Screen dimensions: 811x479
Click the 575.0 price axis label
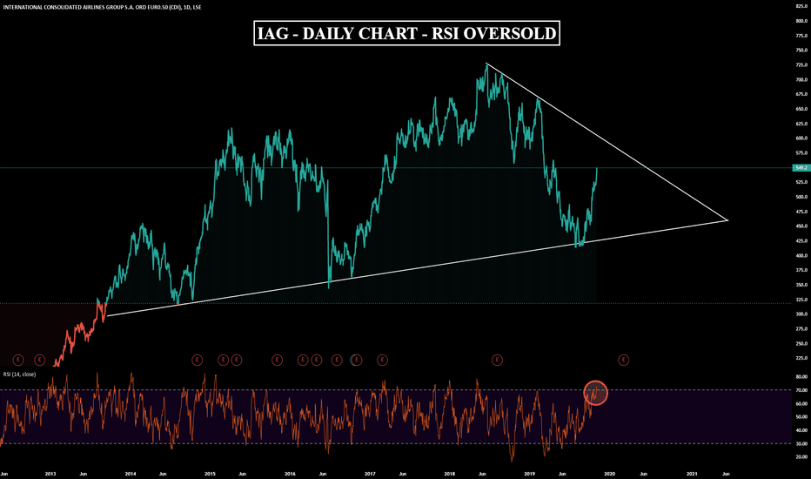[x=801, y=153]
